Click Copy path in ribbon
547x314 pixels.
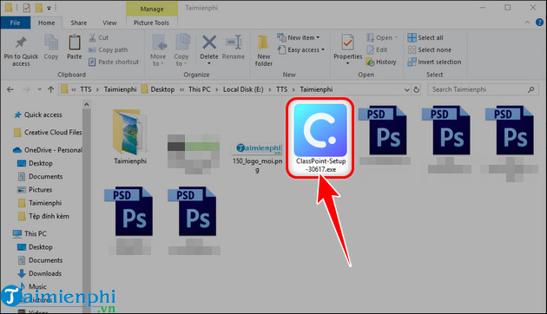click(109, 49)
